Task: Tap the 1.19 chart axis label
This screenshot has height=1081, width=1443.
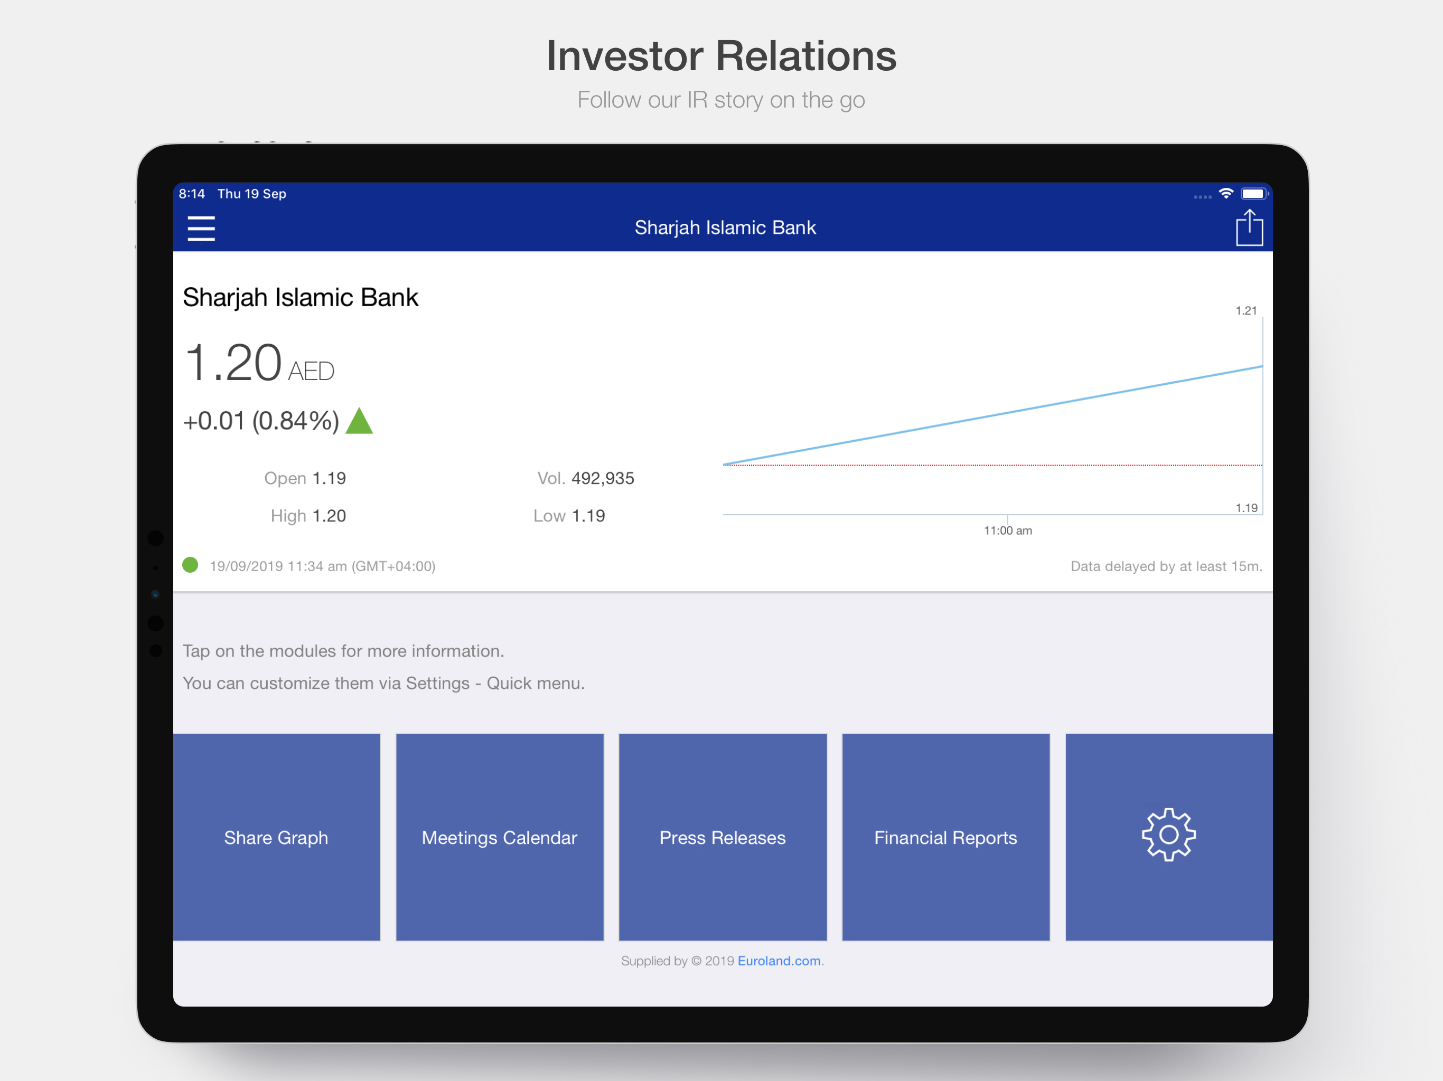Action: click(x=1246, y=507)
